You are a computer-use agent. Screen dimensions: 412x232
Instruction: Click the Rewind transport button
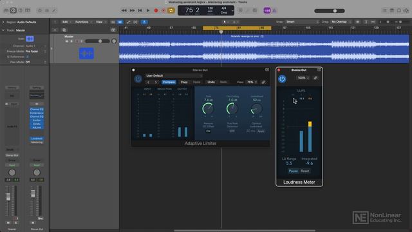pos(124,10)
